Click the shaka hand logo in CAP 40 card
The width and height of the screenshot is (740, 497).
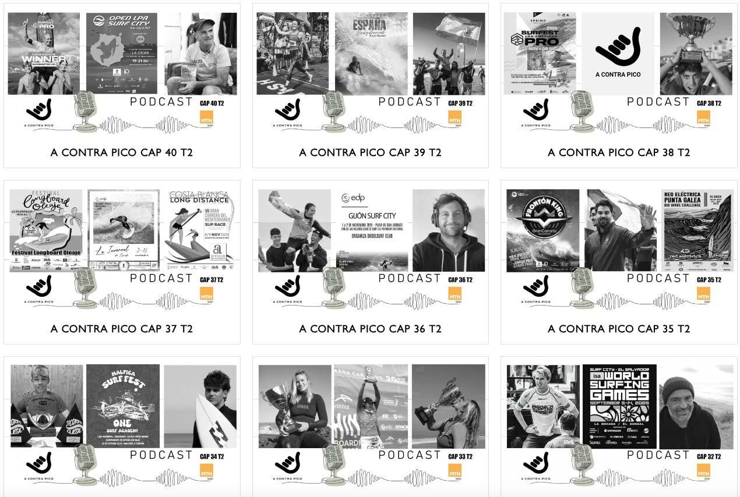tap(39, 110)
